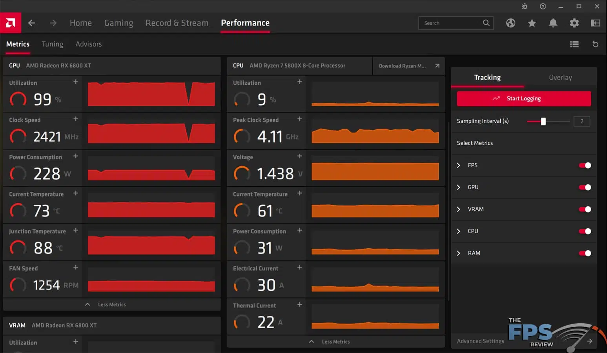
Task: Switch to the Overlay tab
Action: (560, 77)
